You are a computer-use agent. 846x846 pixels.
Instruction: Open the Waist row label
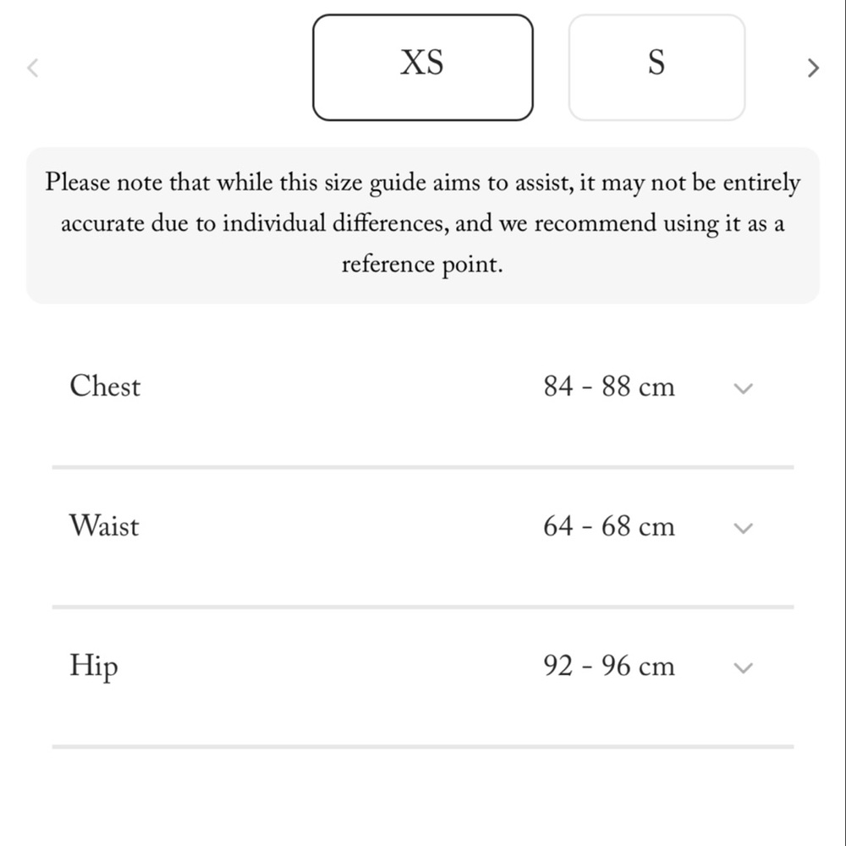click(x=104, y=525)
